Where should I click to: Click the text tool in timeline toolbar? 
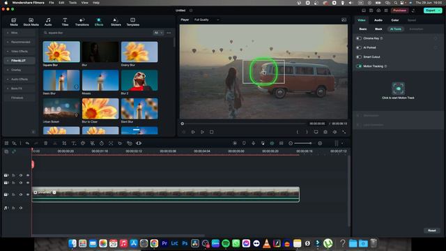(73, 143)
